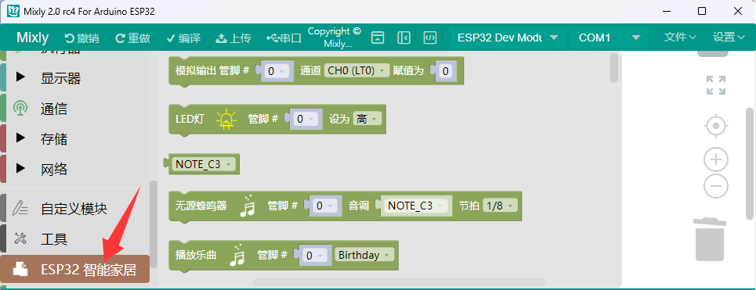Click the 赋值为 value field 0
Screen dimensions: 756x290
tap(446, 71)
